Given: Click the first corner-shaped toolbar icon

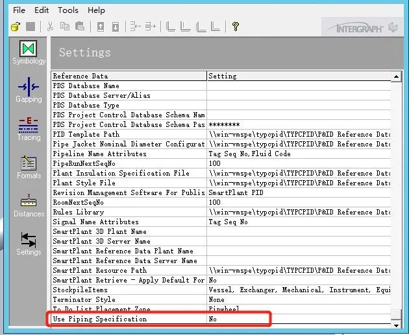Looking at the screenshot, I should click(171, 27).
